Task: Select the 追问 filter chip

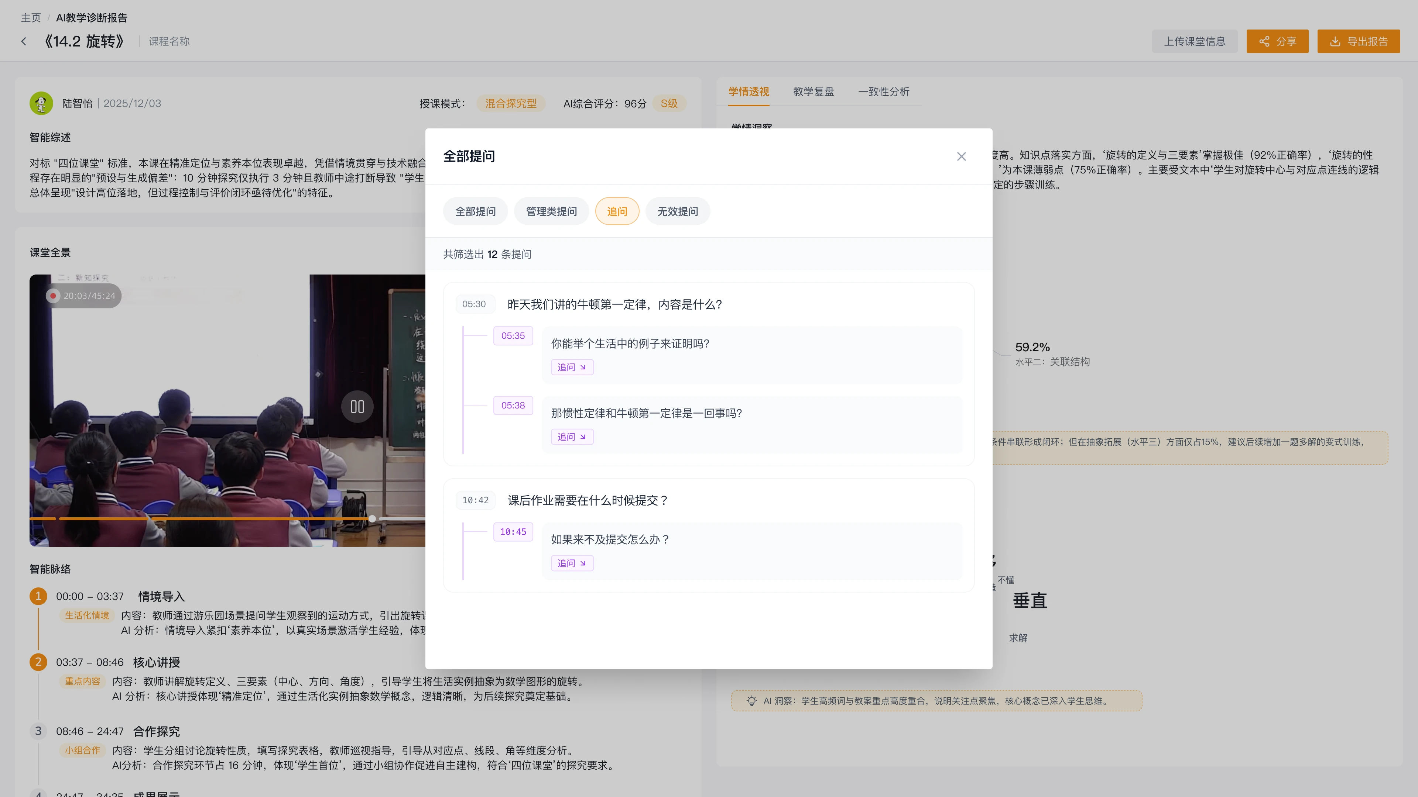Action: click(x=617, y=211)
